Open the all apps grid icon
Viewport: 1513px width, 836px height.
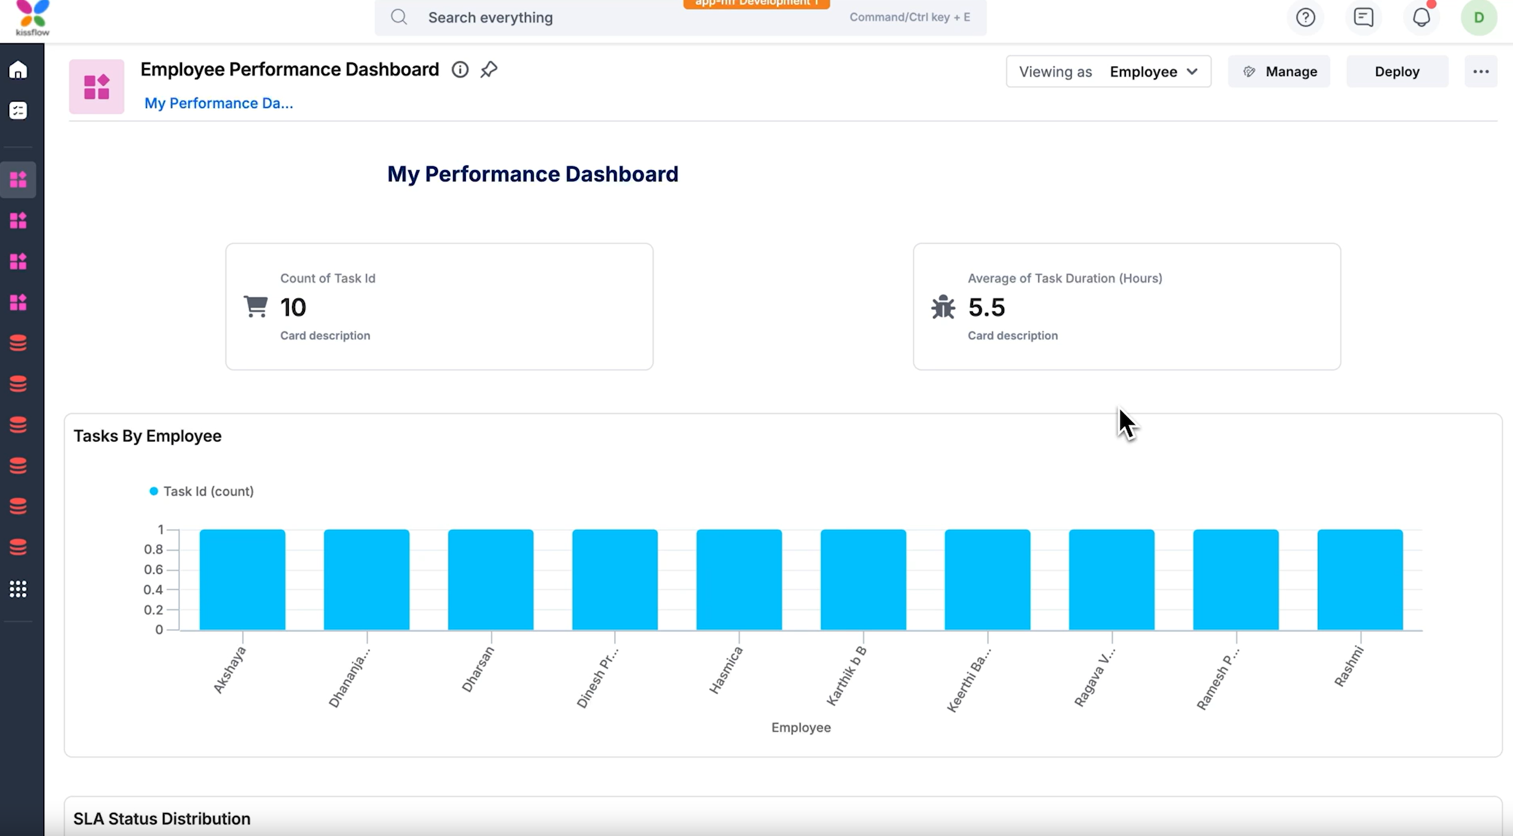pyautogui.click(x=18, y=589)
